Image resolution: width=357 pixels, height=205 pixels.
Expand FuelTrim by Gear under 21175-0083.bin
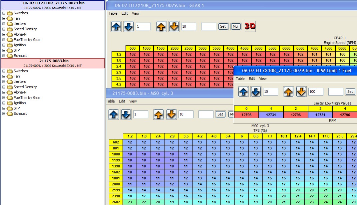point(4,98)
